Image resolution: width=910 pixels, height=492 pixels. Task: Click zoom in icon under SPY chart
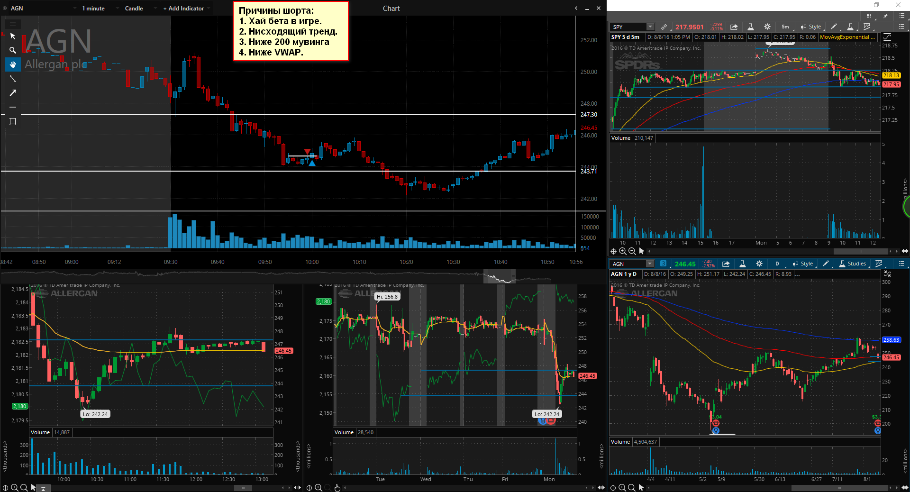point(623,251)
